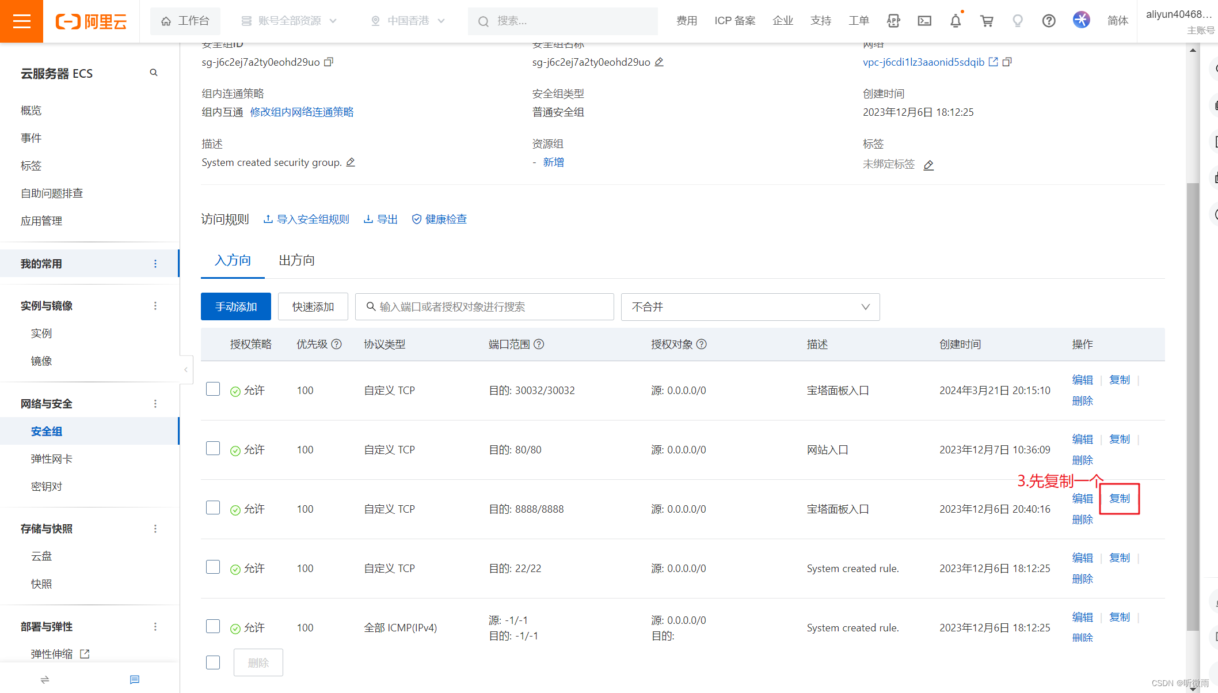Click the Alibaba Cloud logo
Screen dimensions: 1218x693
[91, 21]
